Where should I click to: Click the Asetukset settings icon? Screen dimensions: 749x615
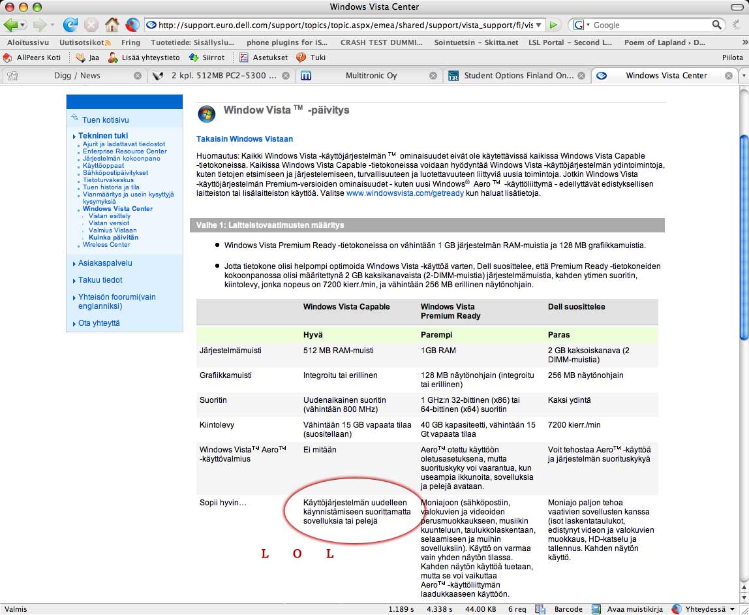coord(243,57)
